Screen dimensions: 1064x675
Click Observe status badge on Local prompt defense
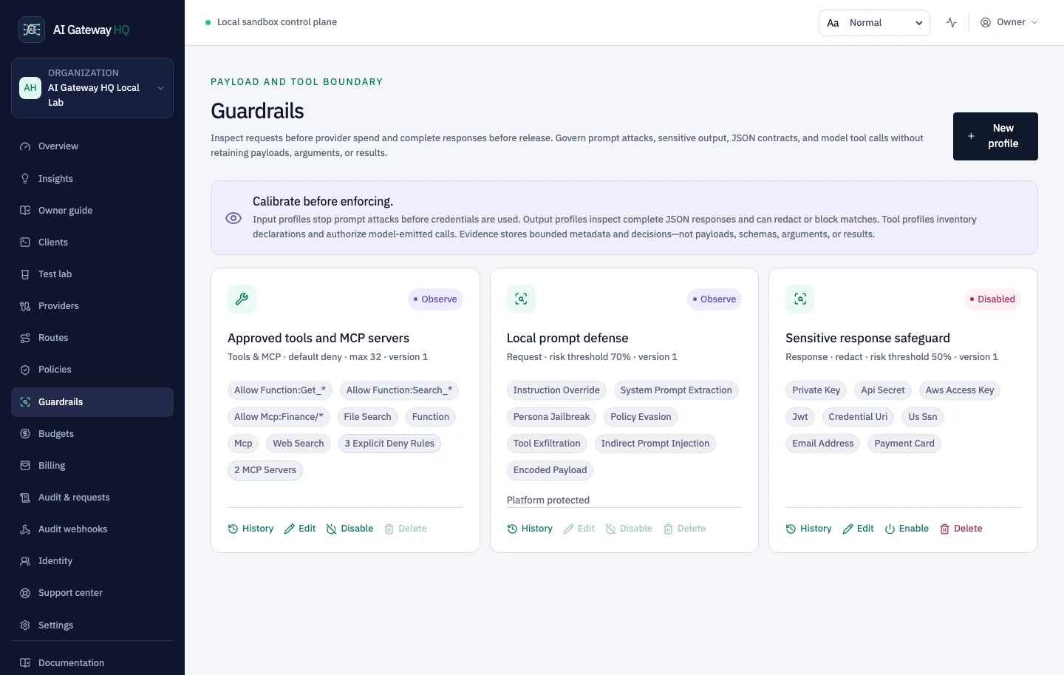(715, 299)
